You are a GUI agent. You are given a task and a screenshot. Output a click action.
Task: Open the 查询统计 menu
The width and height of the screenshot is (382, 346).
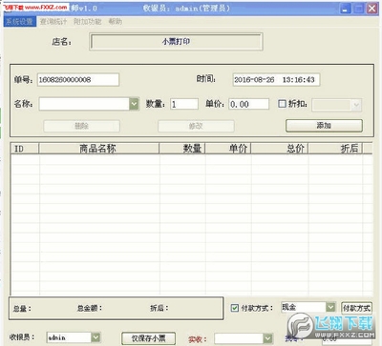[53, 22]
